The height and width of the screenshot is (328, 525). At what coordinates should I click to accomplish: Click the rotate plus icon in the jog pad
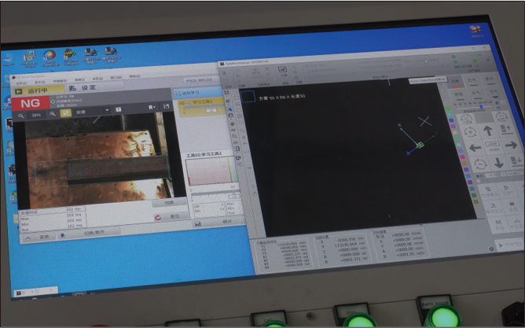pos(471,132)
